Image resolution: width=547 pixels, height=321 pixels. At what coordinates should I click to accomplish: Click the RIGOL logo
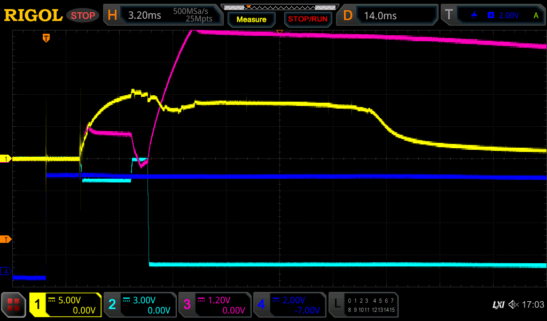(x=33, y=15)
